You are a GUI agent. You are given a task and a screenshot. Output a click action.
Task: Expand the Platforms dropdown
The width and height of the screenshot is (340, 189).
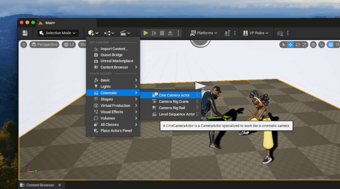(x=204, y=33)
